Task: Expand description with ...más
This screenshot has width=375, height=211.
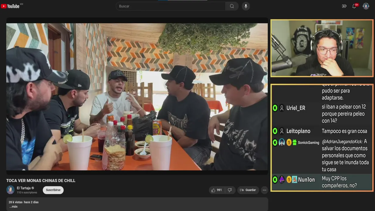Action: [13, 207]
